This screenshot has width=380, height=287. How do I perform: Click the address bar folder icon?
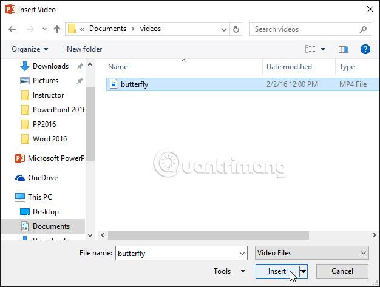(72, 29)
